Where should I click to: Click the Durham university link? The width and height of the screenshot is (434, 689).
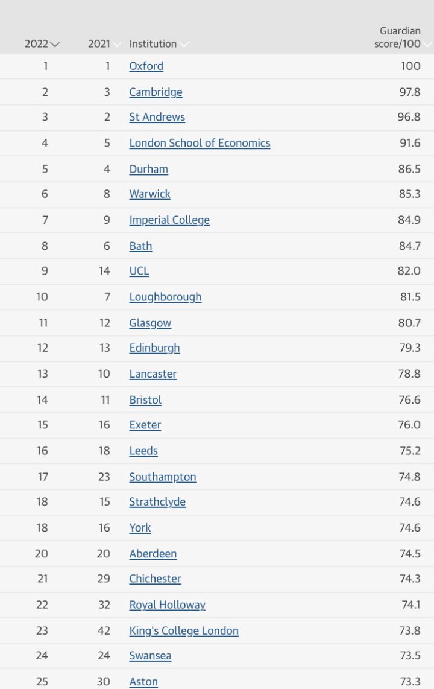tap(149, 169)
